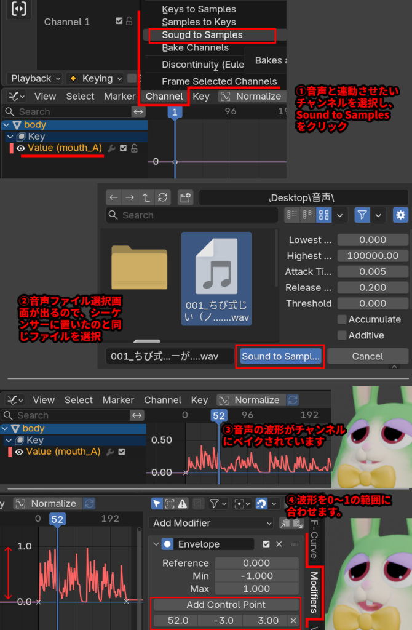Click the Threshold value field

(373, 303)
